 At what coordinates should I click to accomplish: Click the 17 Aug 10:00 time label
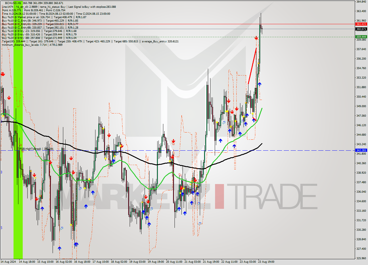coord(101,262)
